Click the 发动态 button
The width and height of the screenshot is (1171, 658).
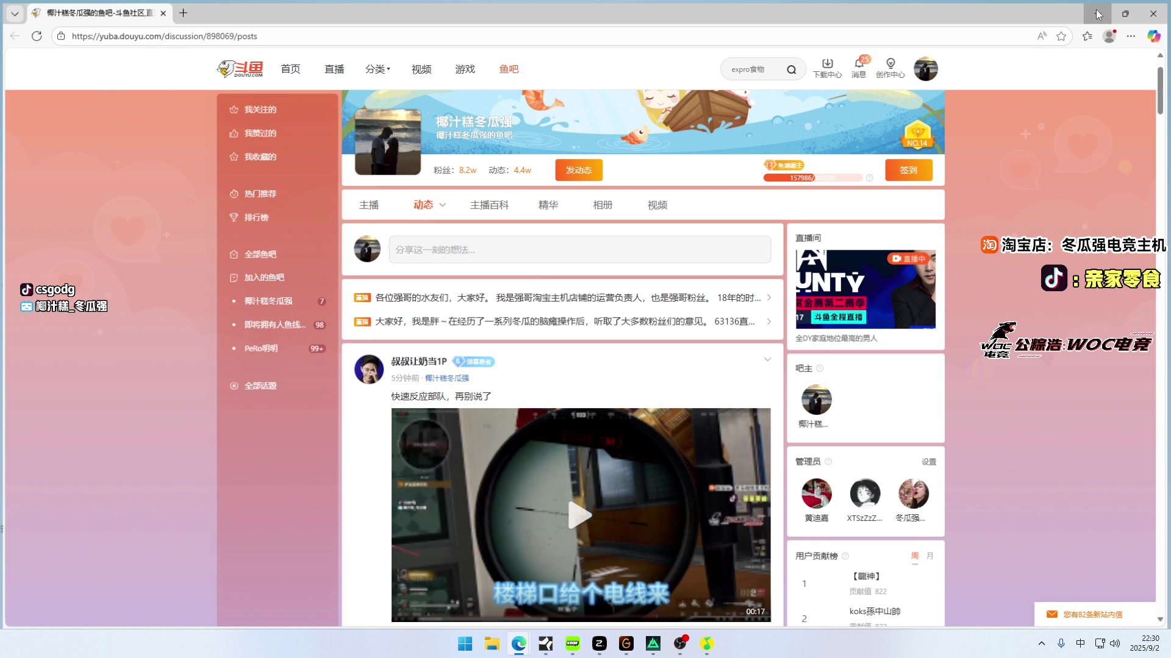pyautogui.click(x=579, y=170)
